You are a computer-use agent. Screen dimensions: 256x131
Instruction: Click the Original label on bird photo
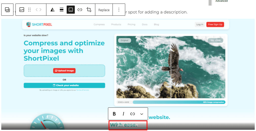[x=124, y=40]
